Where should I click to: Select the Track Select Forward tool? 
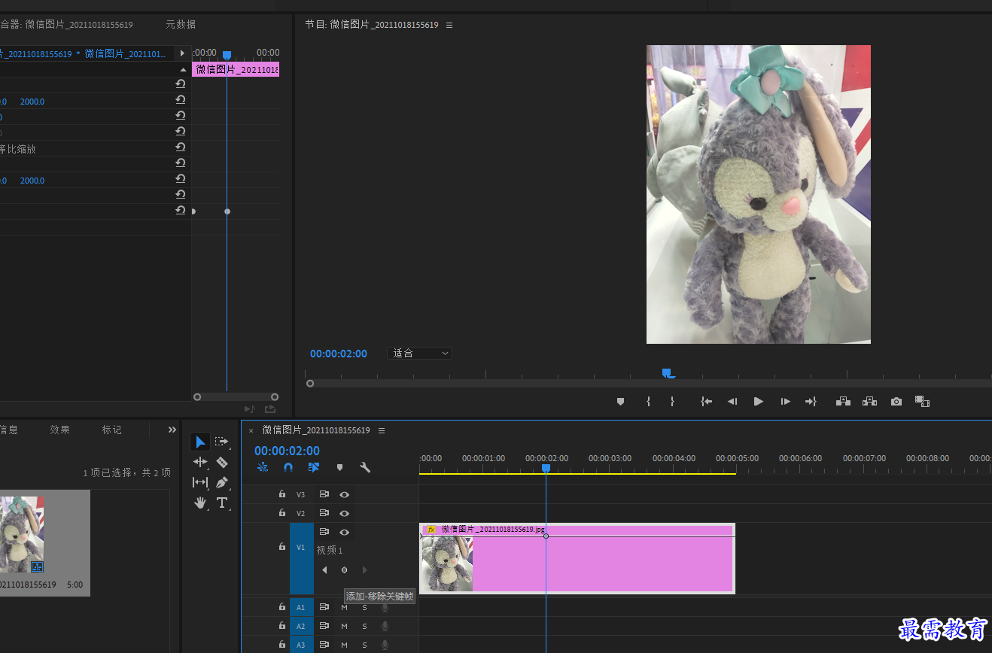point(221,442)
